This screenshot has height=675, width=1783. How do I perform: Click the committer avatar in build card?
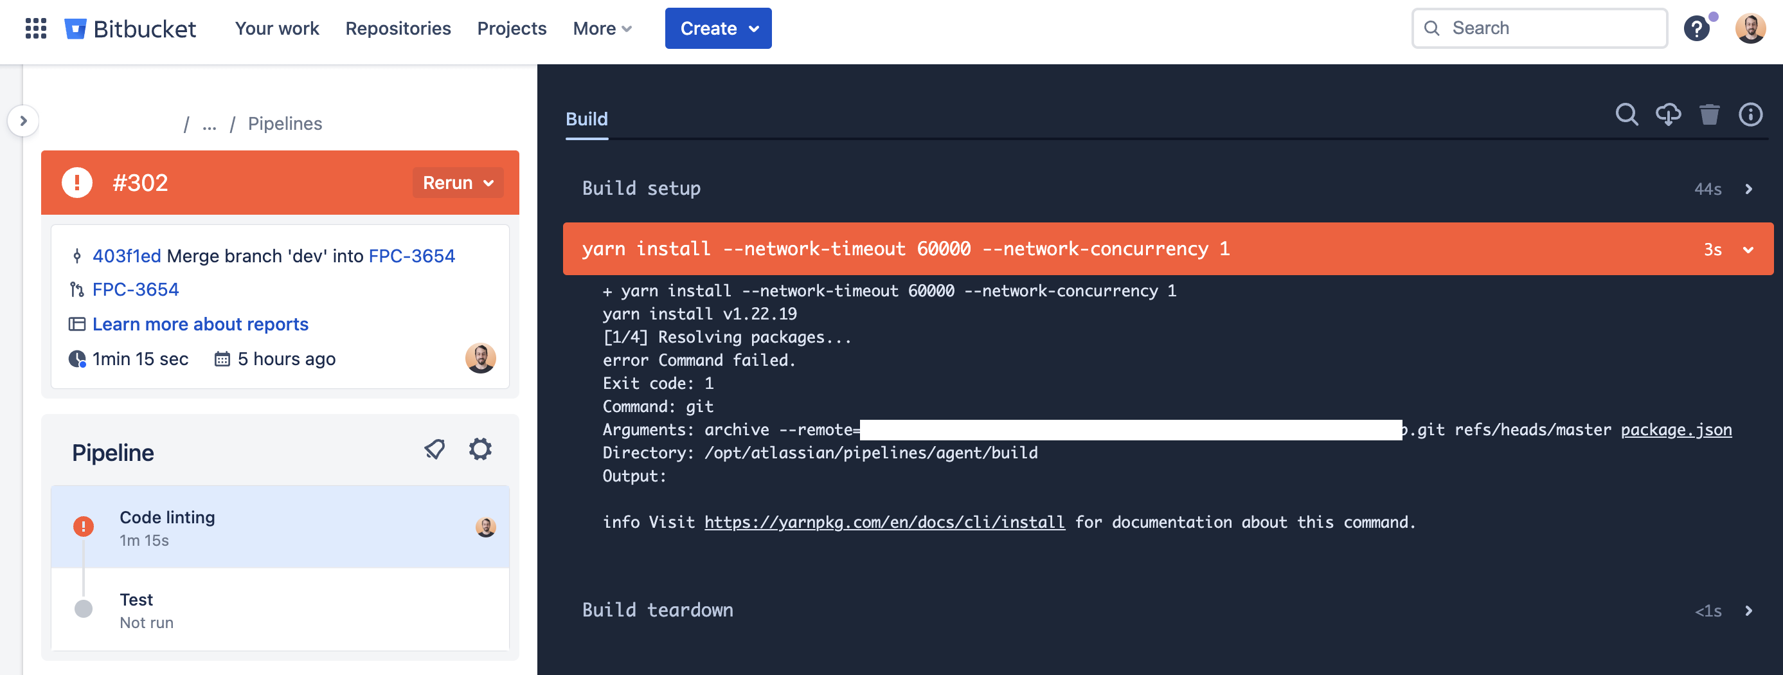coord(480,359)
